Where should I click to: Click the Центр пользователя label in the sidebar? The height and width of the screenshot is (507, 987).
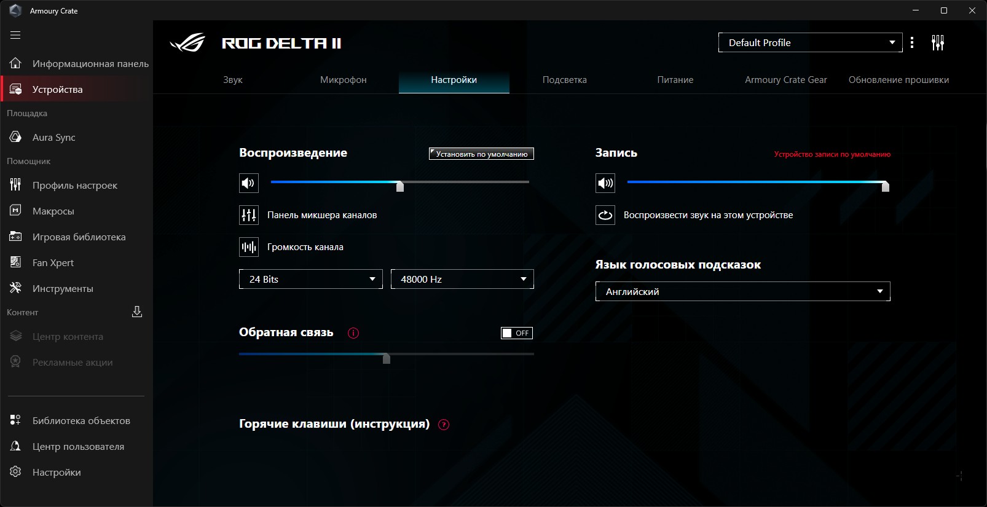tap(78, 446)
